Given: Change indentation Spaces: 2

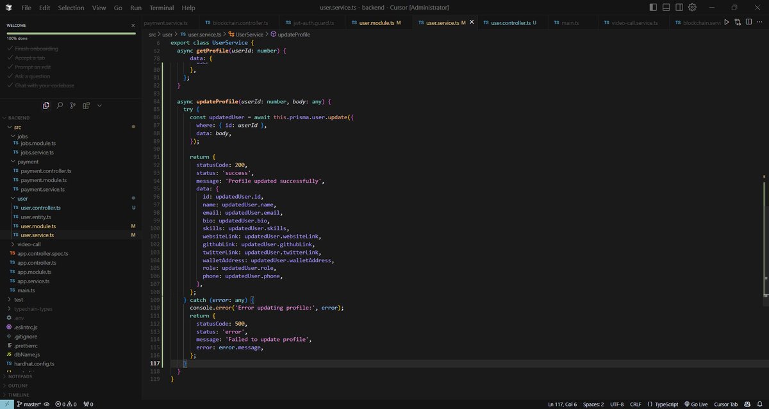Looking at the screenshot, I should (x=593, y=404).
